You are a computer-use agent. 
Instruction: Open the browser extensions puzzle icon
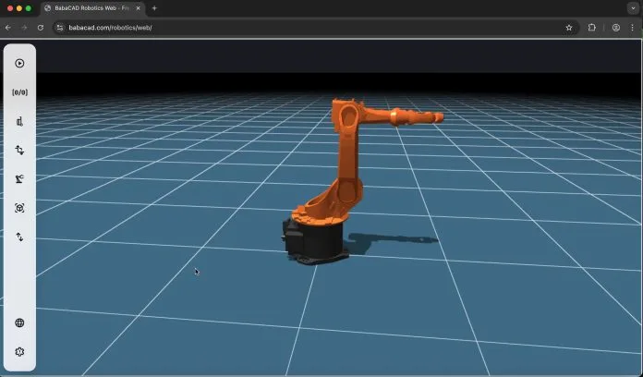pyautogui.click(x=592, y=28)
